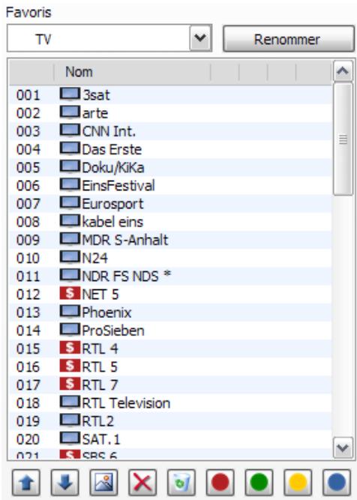Click the scrollbar up arrow
This screenshot has width=357, height=500.
pyautogui.click(x=343, y=70)
